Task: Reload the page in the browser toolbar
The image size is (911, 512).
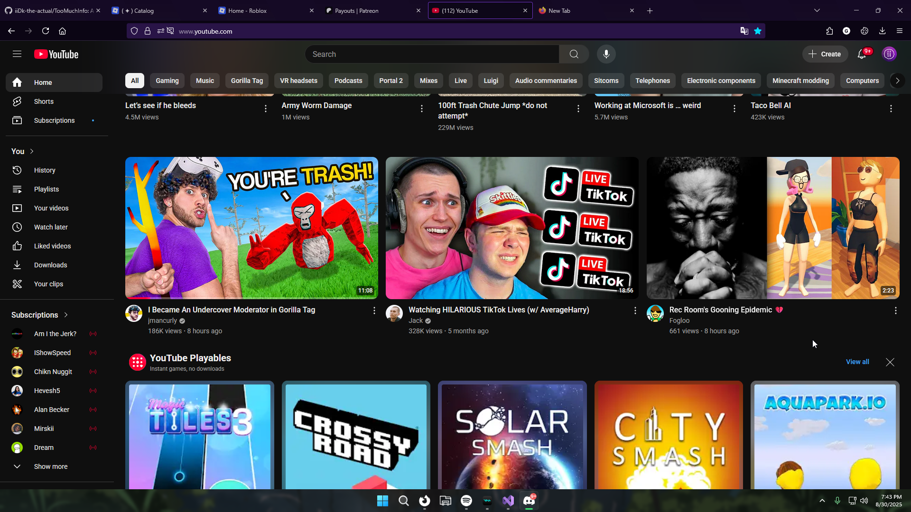Action: (x=46, y=31)
